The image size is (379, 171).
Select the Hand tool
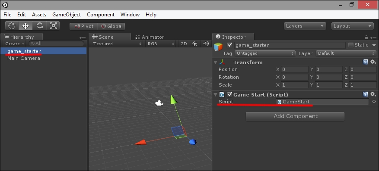(x=12, y=26)
